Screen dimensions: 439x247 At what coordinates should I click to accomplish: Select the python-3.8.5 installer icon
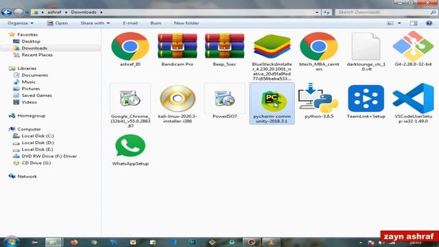coord(318,97)
